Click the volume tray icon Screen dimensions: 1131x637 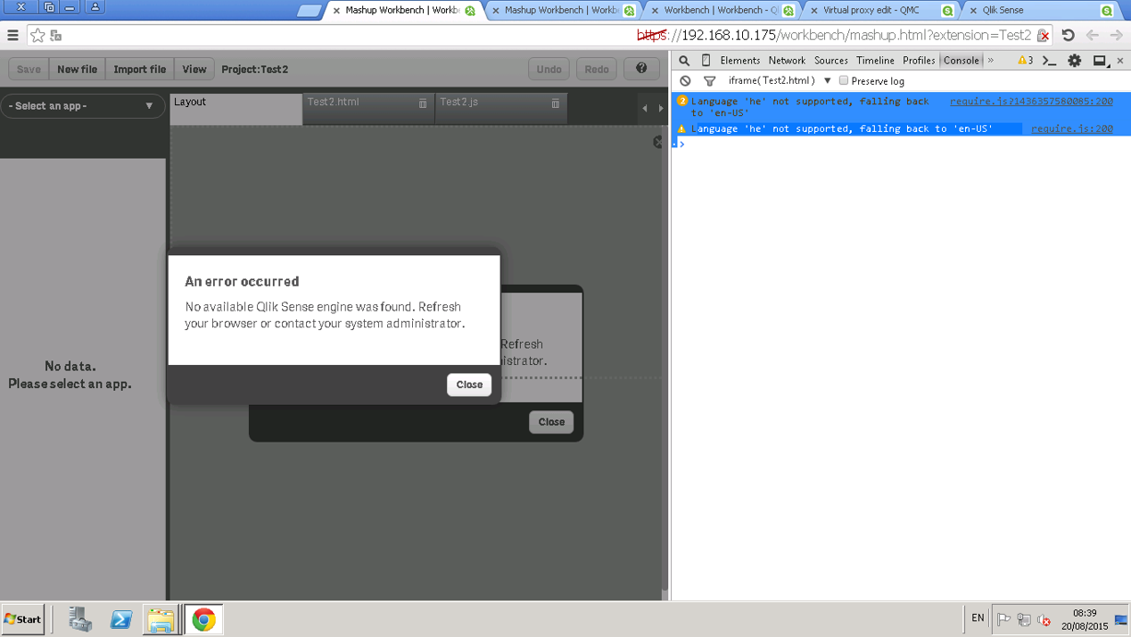[1044, 619]
